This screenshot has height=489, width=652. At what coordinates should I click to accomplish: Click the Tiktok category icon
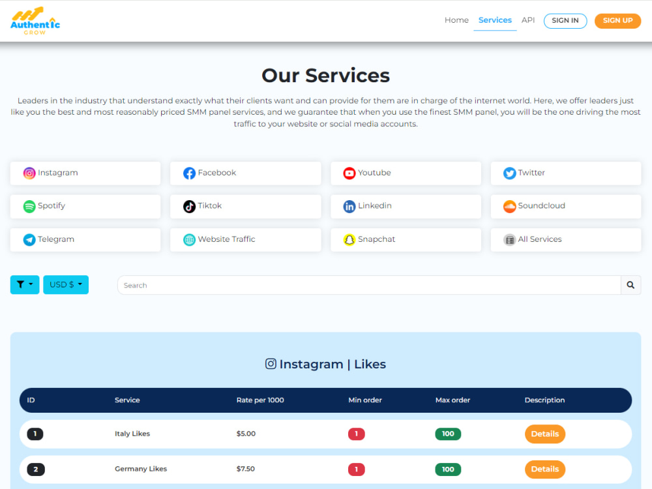click(x=189, y=206)
